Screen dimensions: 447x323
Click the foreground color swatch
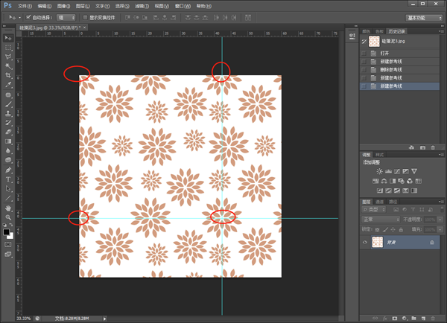pyautogui.click(x=6, y=232)
